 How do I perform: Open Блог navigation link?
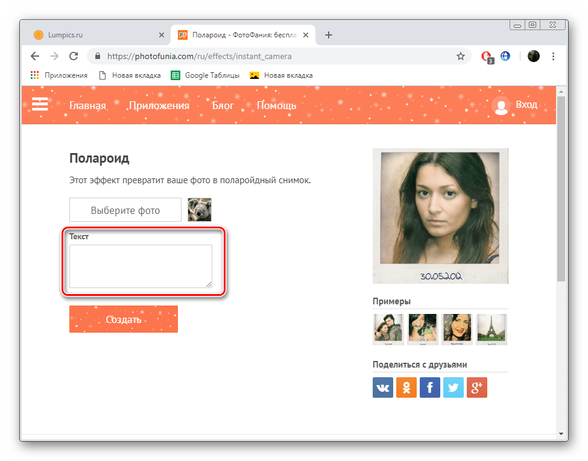[223, 105]
